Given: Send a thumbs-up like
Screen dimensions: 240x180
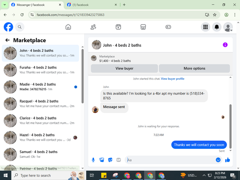Looking at the screenshot, I should (x=228, y=160).
